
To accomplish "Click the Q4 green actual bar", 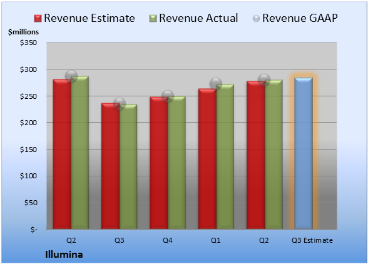I will pos(176,163).
